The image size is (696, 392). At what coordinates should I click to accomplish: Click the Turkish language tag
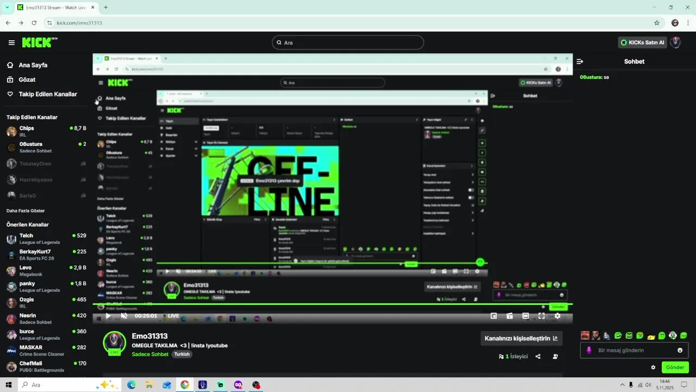[x=182, y=354]
